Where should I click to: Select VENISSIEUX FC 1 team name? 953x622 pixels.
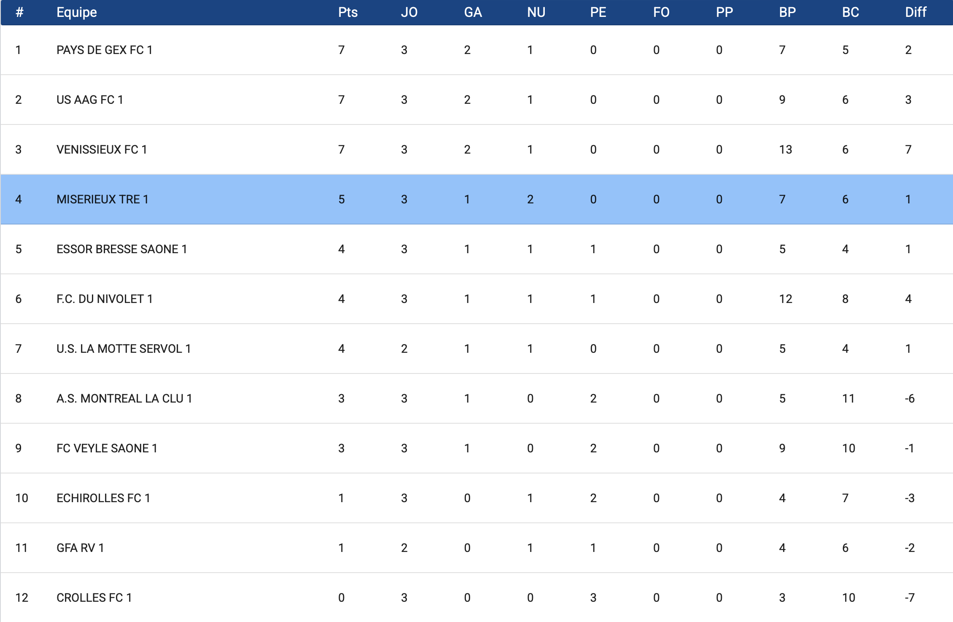pyautogui.click(x=102, y=150)
